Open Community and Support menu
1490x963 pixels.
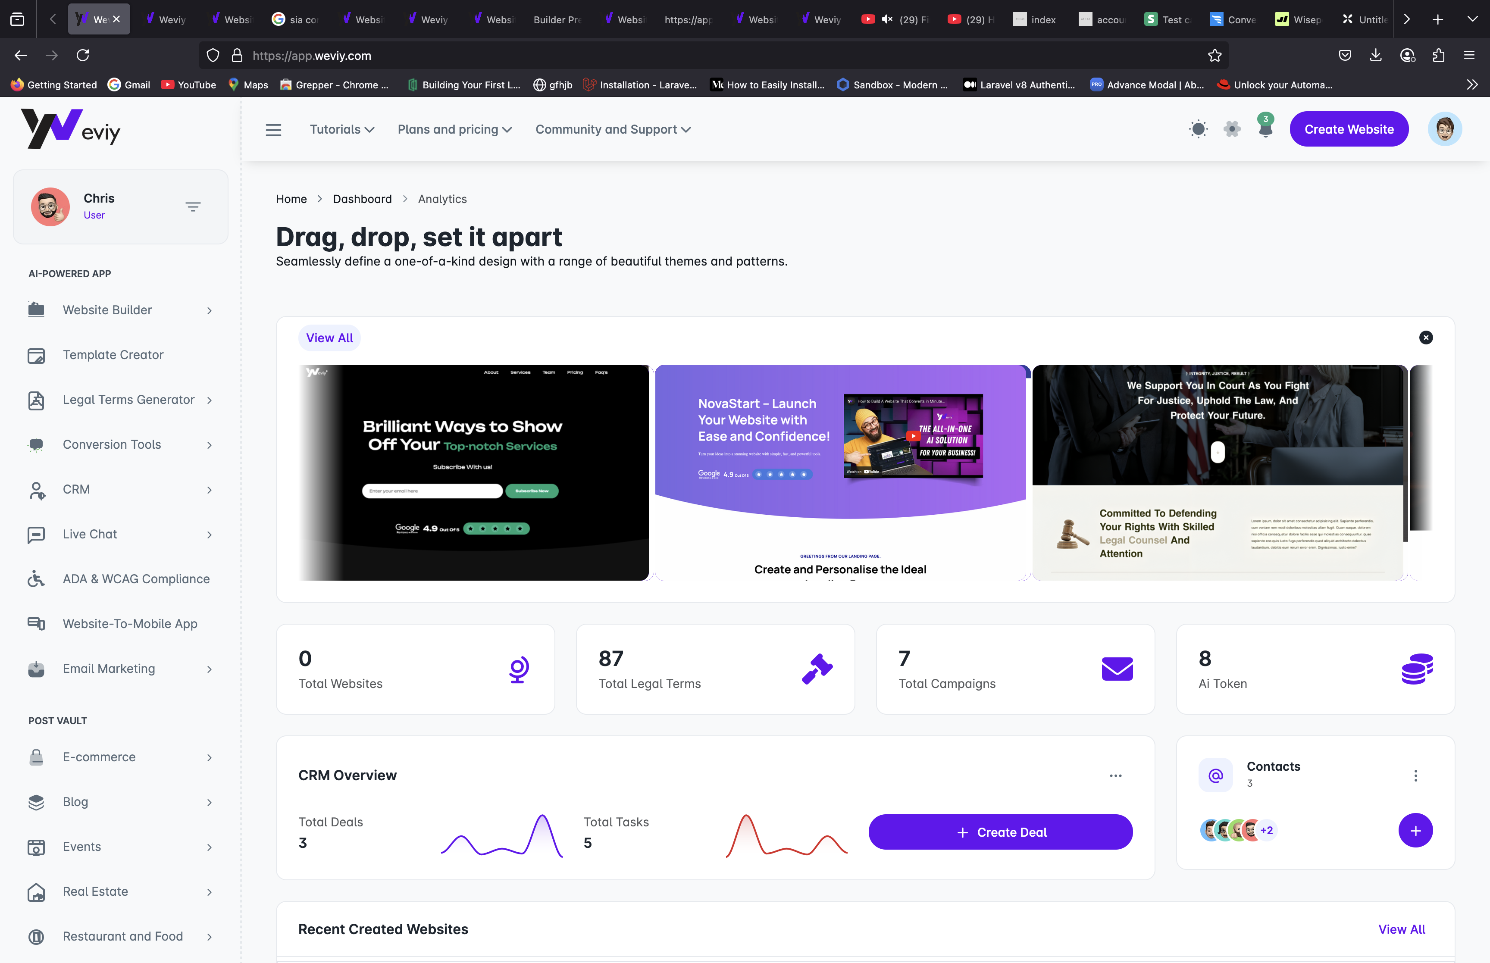[613, 129]
